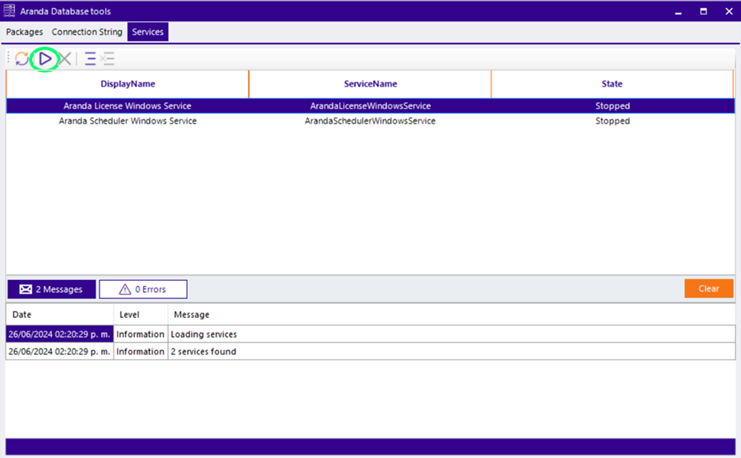Switch to the Connection String tab
Image resolution: width=741 pixels, height=458 pixels.
(87, 31)
